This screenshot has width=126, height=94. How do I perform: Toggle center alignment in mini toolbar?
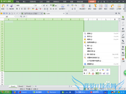tap(97, 73)
